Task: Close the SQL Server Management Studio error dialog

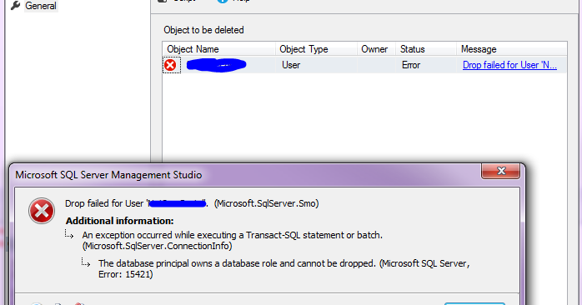Action: tap(501, 171)
